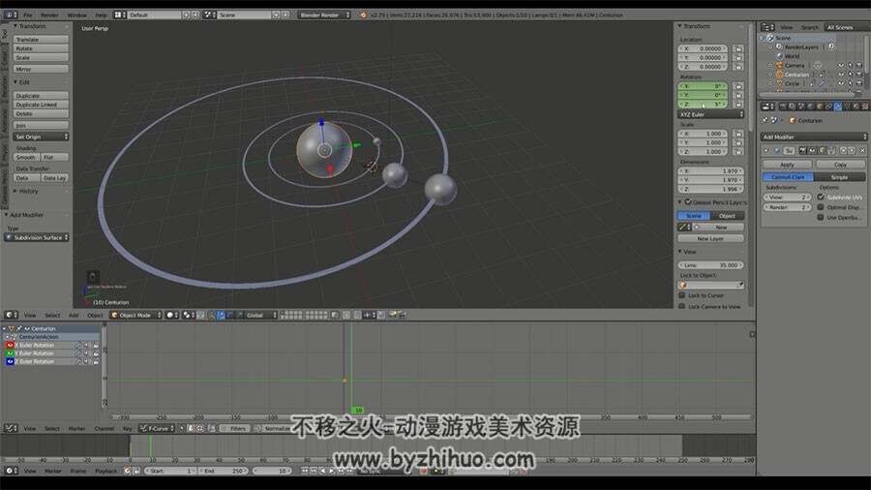Open the XYZ Euler rotation mode dropdown
This screenshot has height=490, width=871.
[x=711, y=114]
